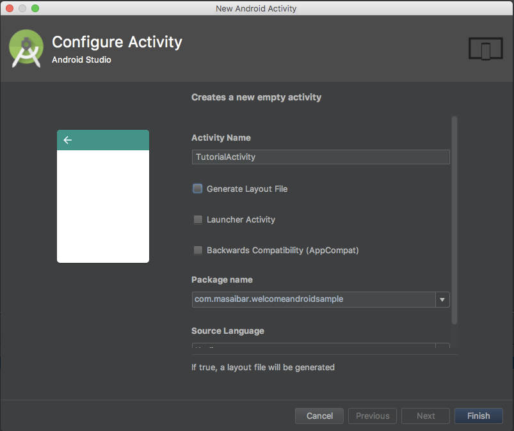Viewport: 514px width, 431px height.
Task: Click the Android Studio logo icon
Action: point(26,49)
